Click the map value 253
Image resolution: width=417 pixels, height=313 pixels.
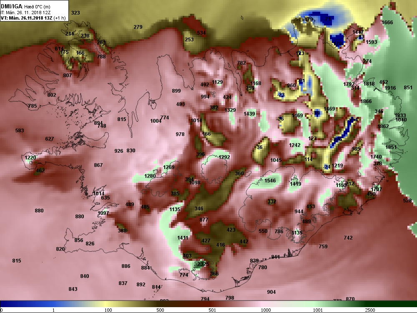[x=189, y=39]
